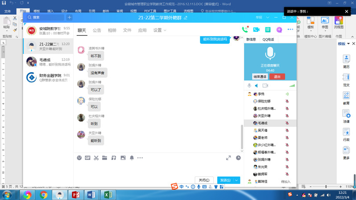The width and height of the screenshot is (356, 200).
Task: Open the send button dropdown arrow
Action: (x=236, y=180)
